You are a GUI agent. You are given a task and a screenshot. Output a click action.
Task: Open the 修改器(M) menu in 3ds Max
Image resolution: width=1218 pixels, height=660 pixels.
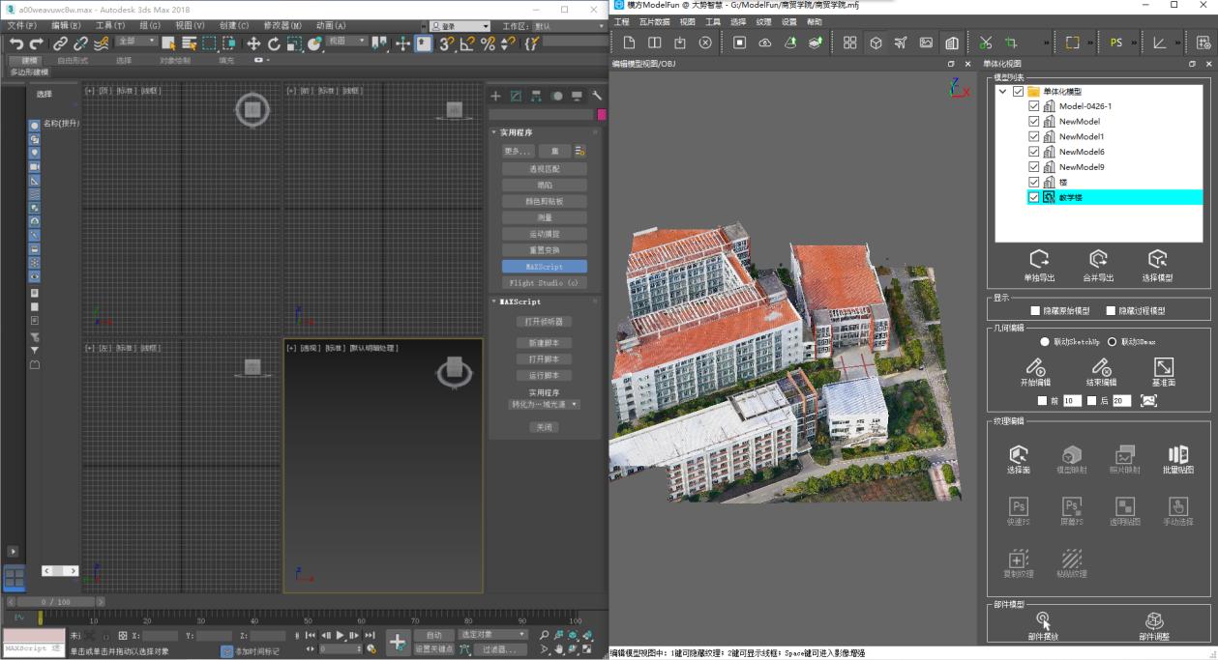coord(282,26)
